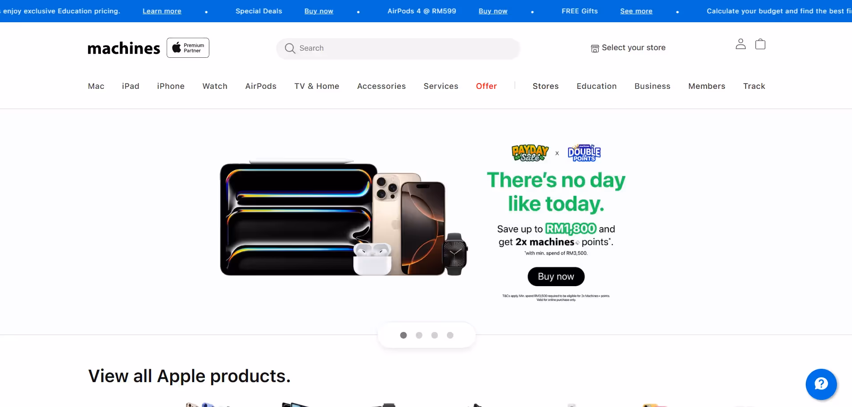Go to the machines home logo
852x407 pixels.
tap(124, 48)
